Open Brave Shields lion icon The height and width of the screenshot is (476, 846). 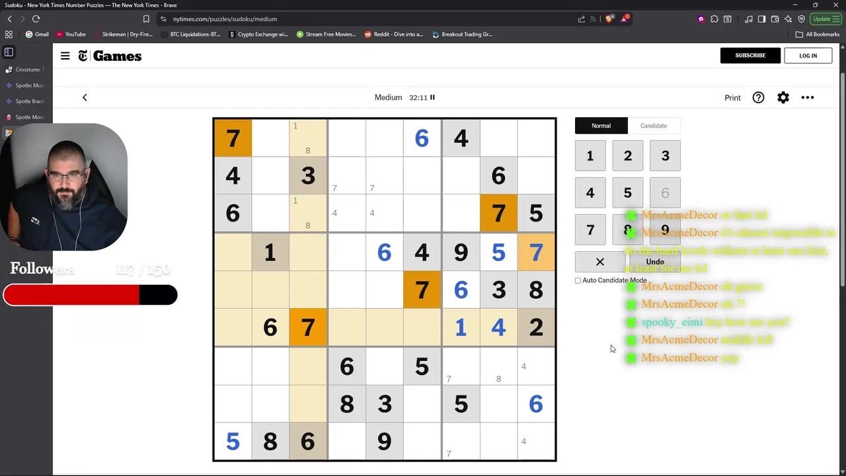pos(609,19)
